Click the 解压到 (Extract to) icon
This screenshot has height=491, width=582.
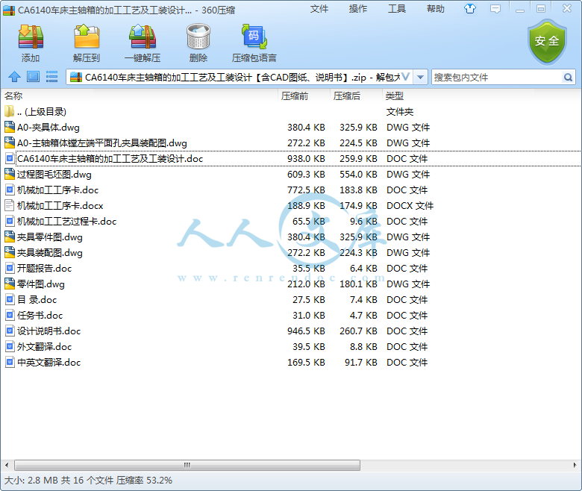87,37
